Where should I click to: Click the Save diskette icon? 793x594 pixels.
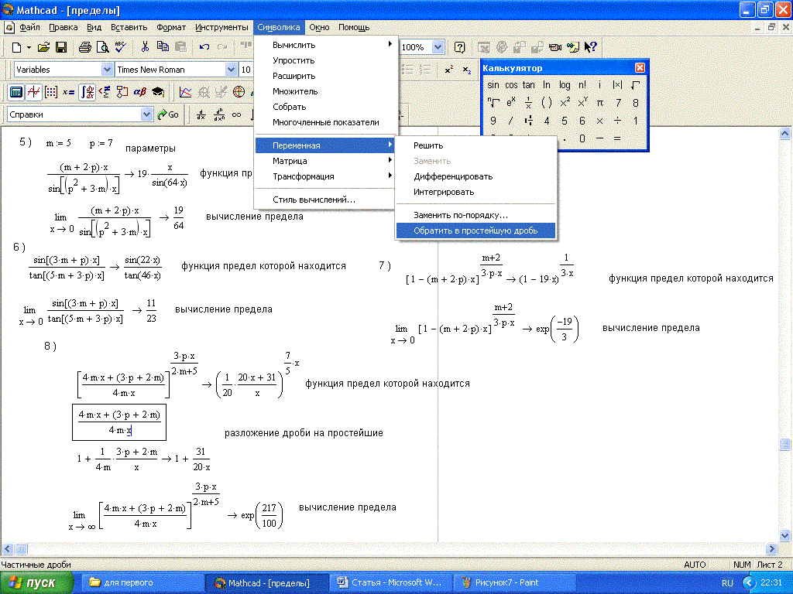(x=60, y=47)
